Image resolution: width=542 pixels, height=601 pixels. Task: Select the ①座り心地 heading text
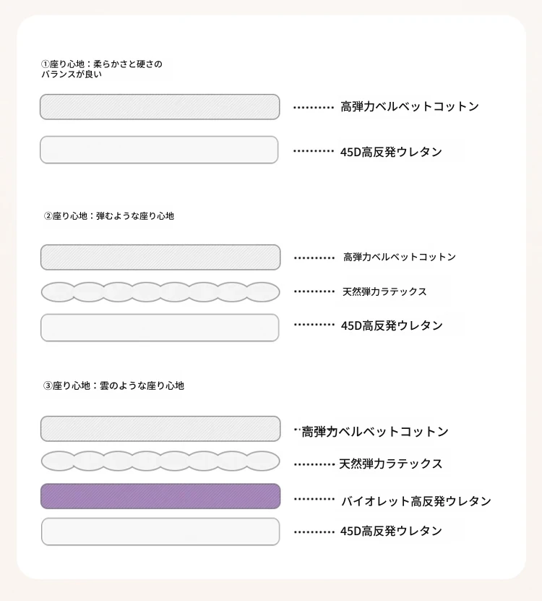tap(101, 69)
